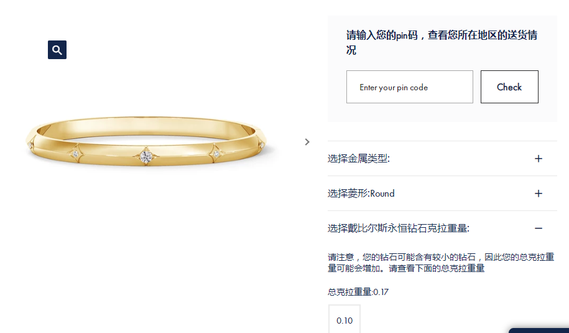Click the small diamond left of center
569x333 pixels.
pos(76,154)
